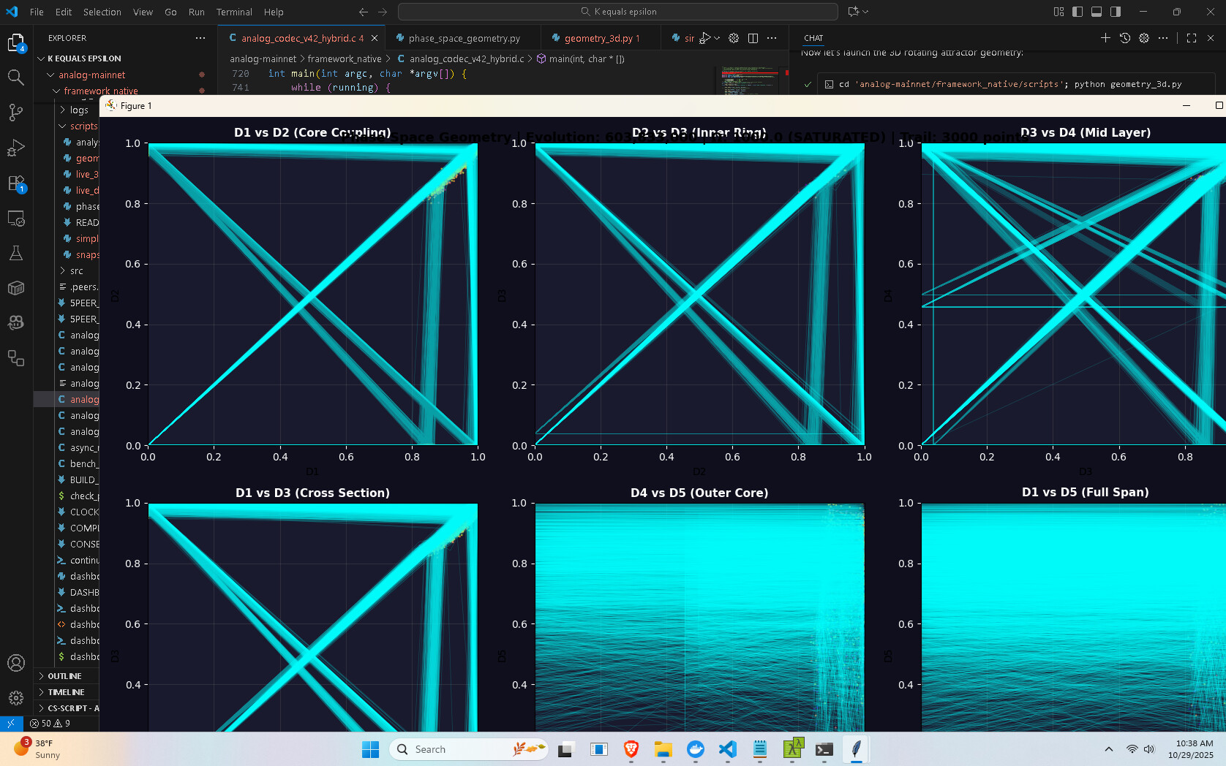The height and width of the screenshot is (766, 1226).
Task: Toggle the secondary side bar layout
Action: (x=1116, y=12)
